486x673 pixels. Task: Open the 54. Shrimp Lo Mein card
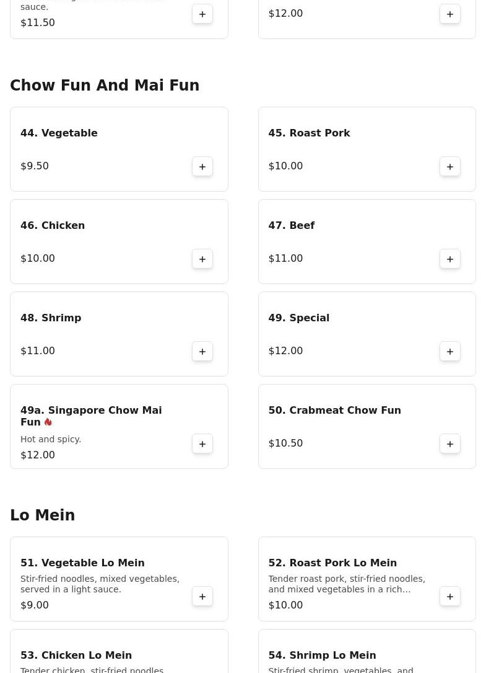pos(322,655)
